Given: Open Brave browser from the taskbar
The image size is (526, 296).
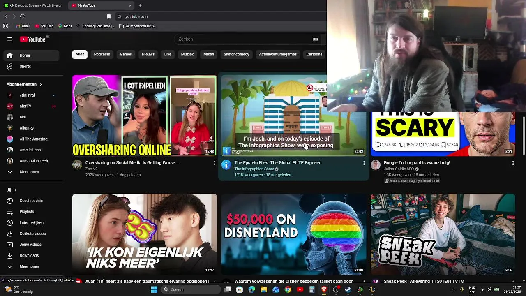Looking at the screenshot, I should 324,289.
